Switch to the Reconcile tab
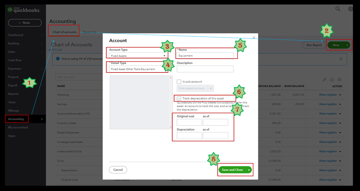Screen dimensions: 360x191 (89, 32)
